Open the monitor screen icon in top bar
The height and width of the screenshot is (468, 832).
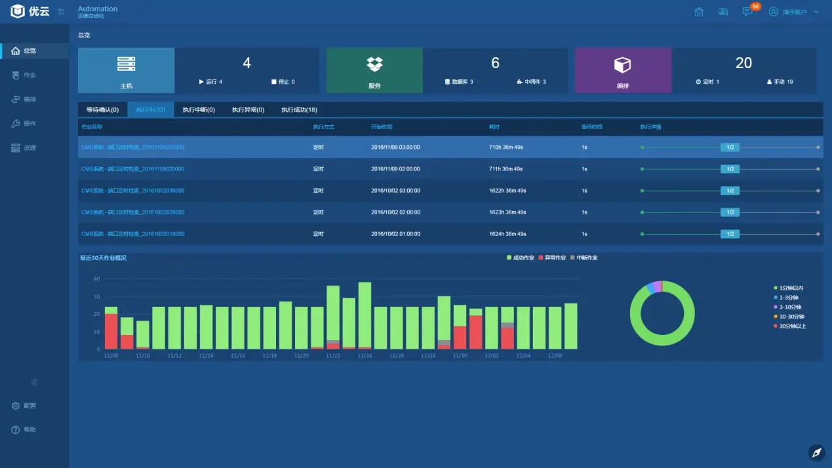(723, 12)
